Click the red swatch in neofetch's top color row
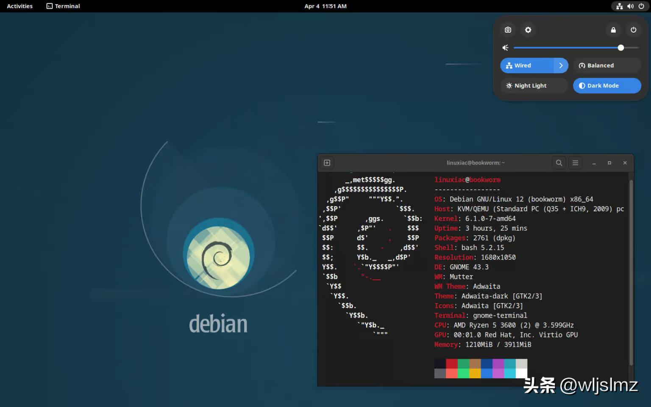This screenshot has width=651, height=407. tap(452, 364)
